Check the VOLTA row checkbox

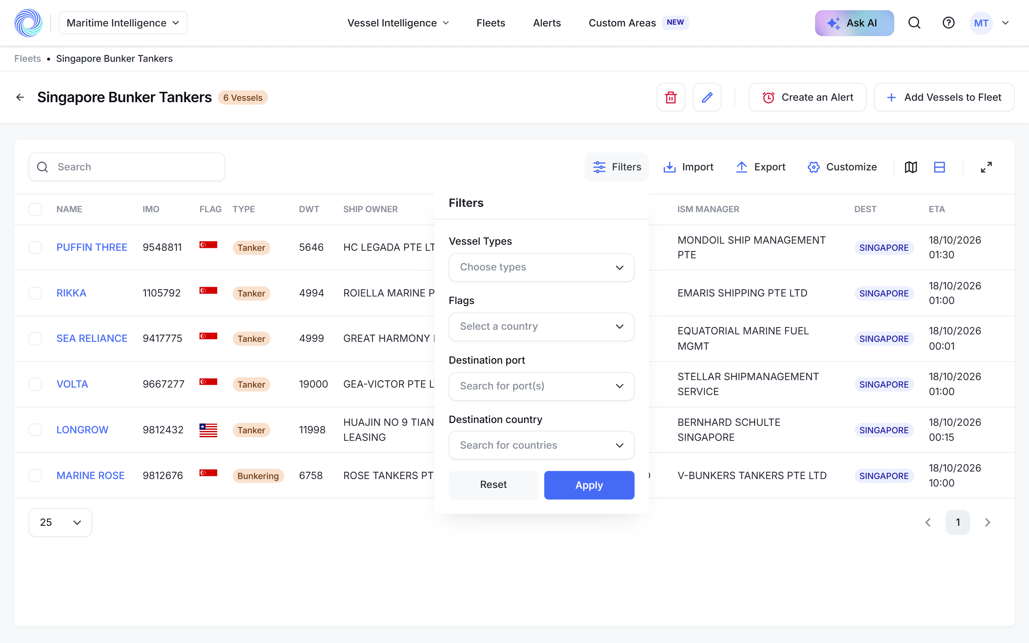click(35, 384)
